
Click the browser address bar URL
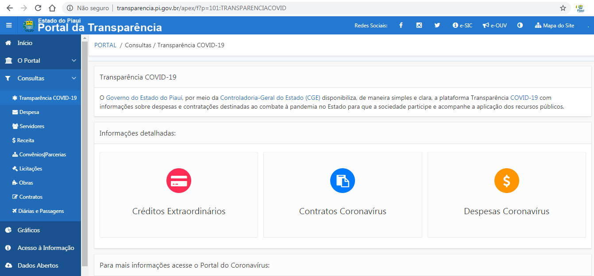tap(201, 8)
